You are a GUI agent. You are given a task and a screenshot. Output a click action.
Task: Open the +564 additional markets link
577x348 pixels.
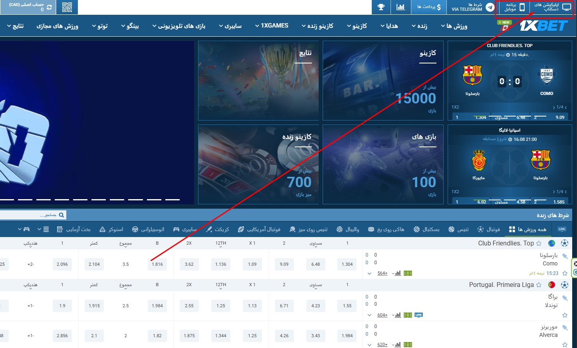click(382, 273)
